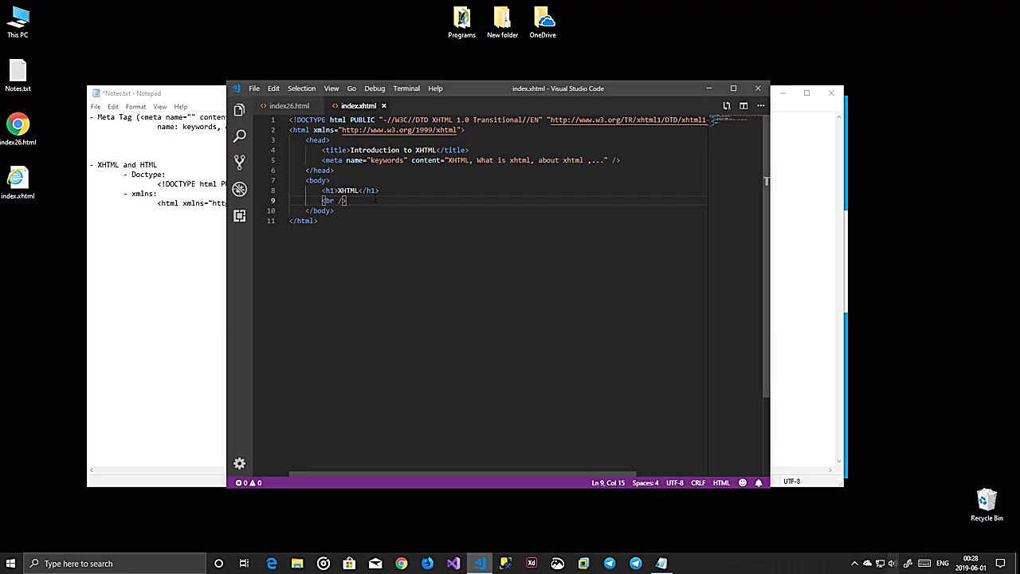Viewport: 1020px width, 574px height.
Task: Open the Terminal menu
Action: pos(406,88)
